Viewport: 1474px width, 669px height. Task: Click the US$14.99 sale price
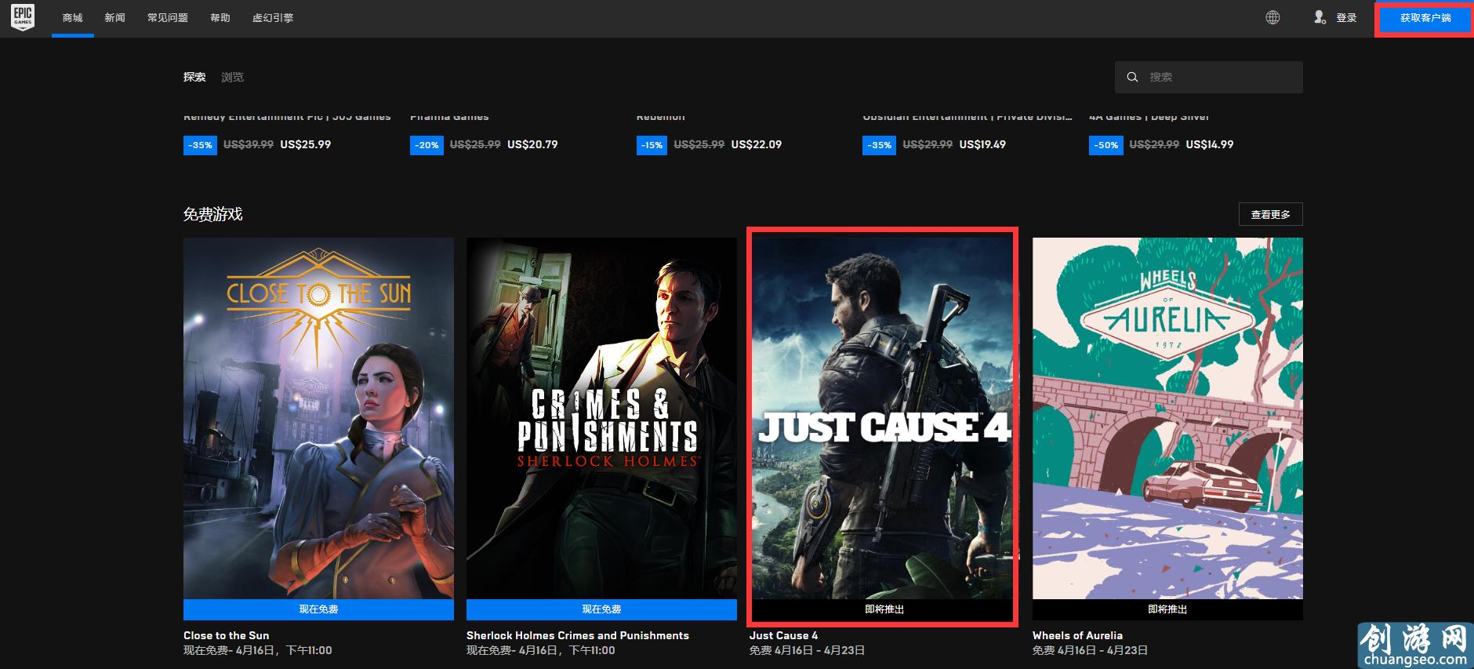point(1210,144)
